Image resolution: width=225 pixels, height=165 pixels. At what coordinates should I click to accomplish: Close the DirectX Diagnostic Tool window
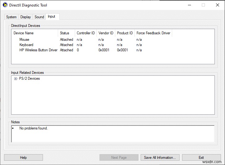click(217, 5)
